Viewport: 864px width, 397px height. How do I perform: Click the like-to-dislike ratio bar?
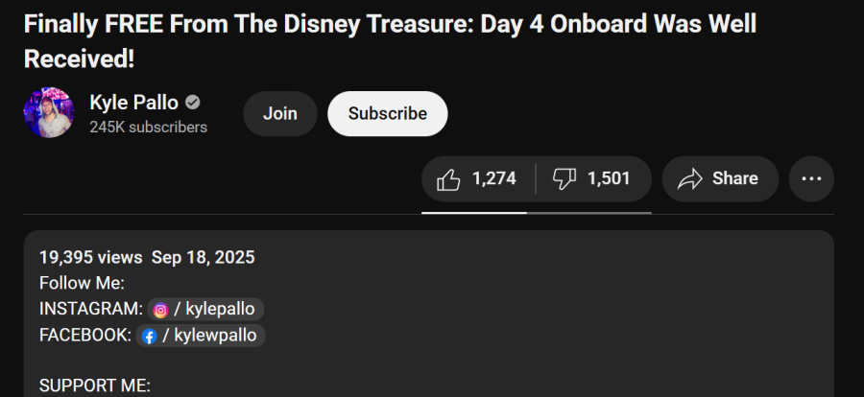pos(536,213)
